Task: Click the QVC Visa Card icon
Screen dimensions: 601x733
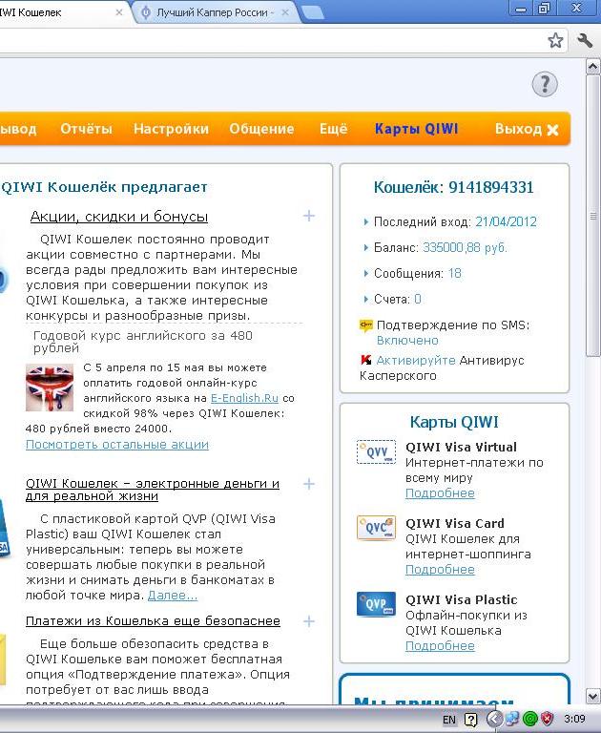Action: [x=376, y=528]
